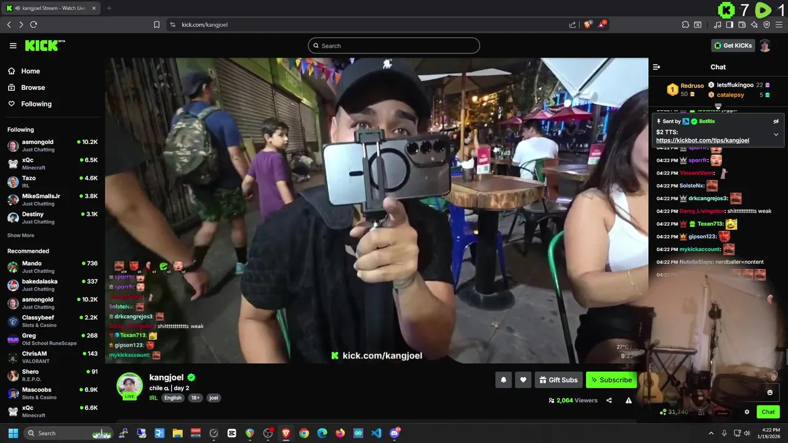The width and height of the screenshot is (788, 443).
Task: Open Mascoobs recommended channel
Action: (52, 393)
